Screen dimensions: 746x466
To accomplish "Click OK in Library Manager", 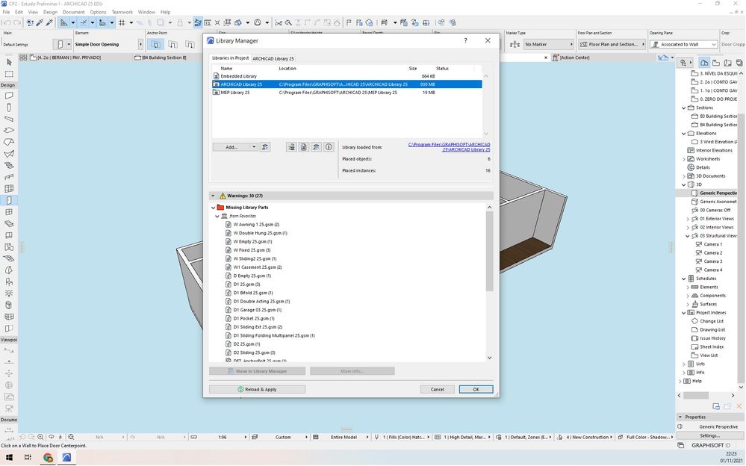I will click(476, 389).
